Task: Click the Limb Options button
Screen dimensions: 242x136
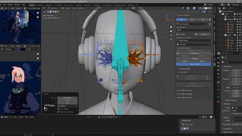Action: [194, 53]
